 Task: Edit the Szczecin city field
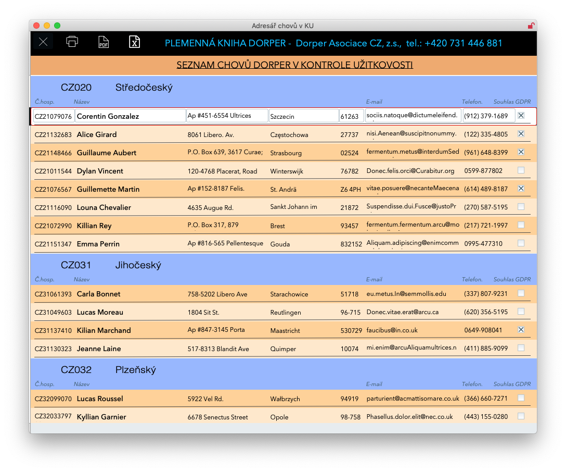tap(303, 116)
